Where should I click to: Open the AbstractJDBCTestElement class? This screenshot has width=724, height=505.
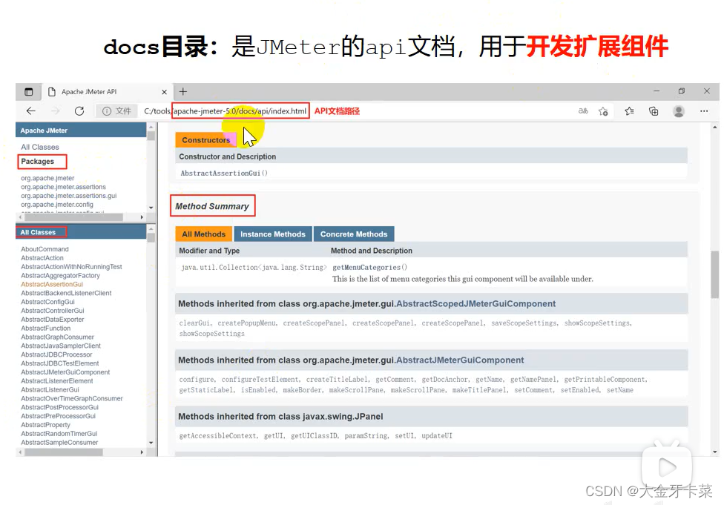[59, 363]
